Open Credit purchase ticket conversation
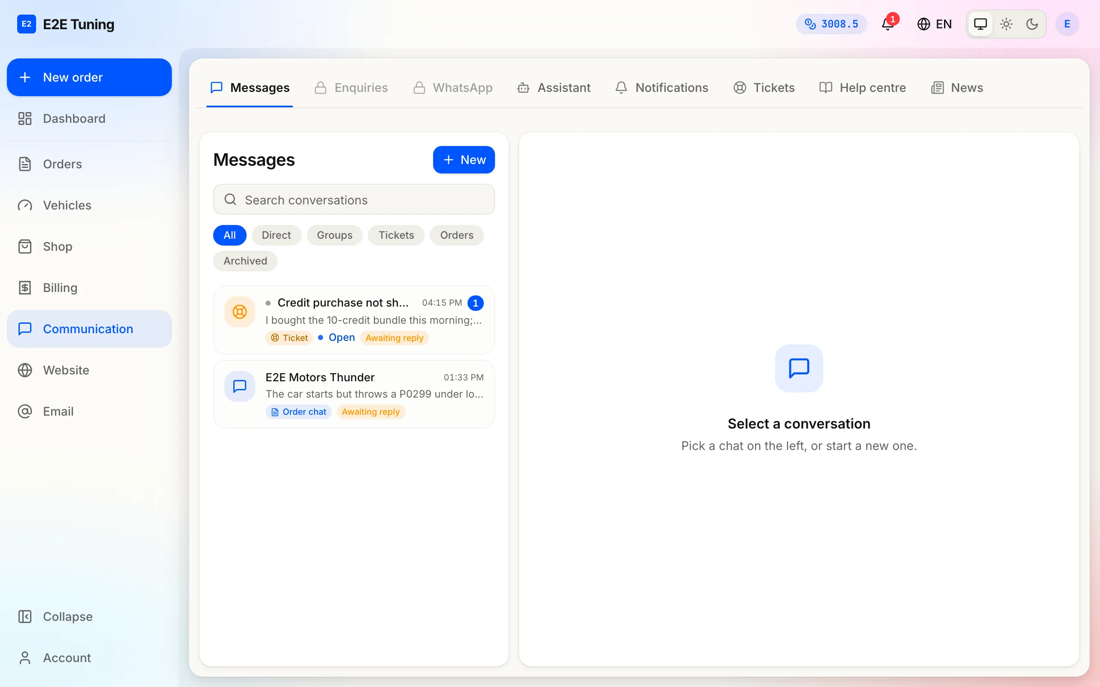Screen dimensions: 1100x687 tap(354, 320)
